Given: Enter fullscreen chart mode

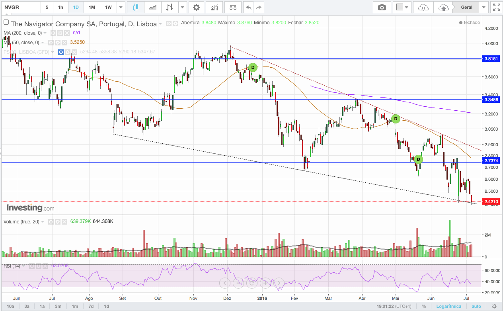Looking at the screenshot, I should click(496, 7).
